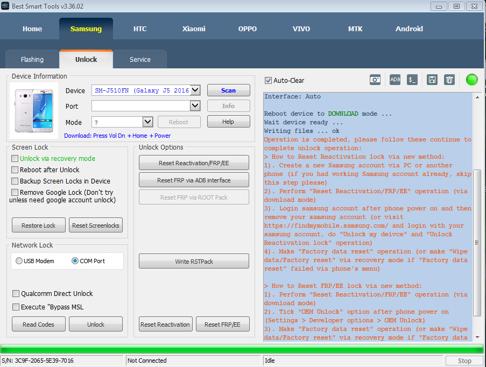Image resolution: width=486 pixels, height=367 pixels.
Task: Select the USB Modem radio button
Action: pyautogui.click(x=19, y=261)
